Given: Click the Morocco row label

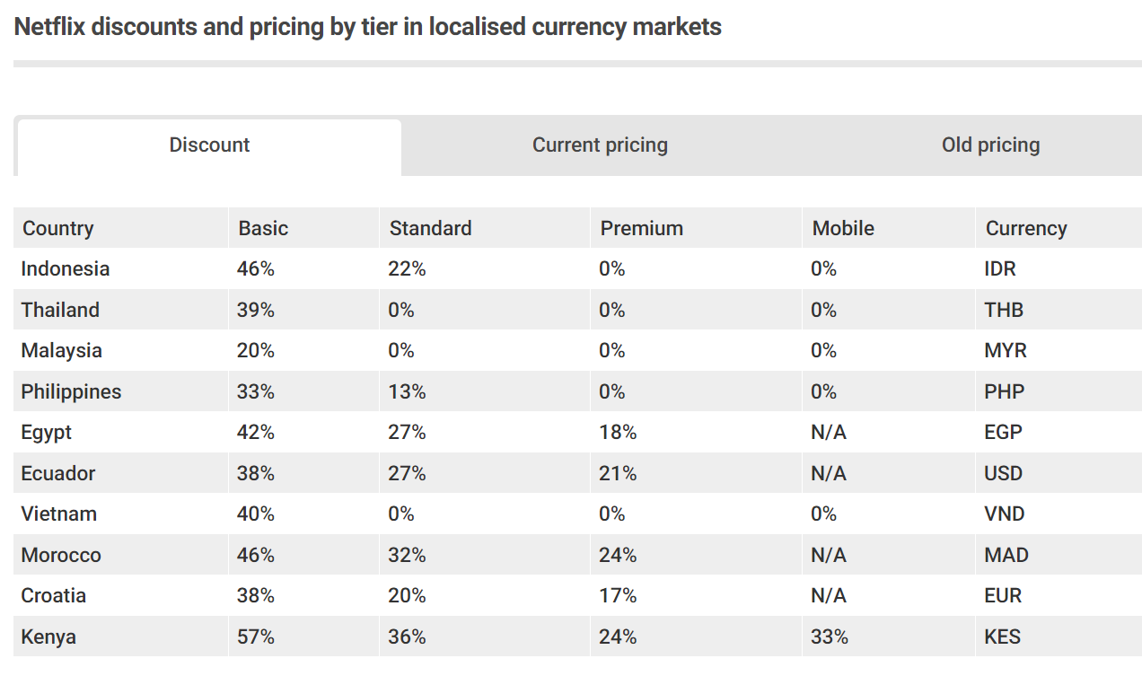Looking at the screenshot, I should (x=61, y=555).
